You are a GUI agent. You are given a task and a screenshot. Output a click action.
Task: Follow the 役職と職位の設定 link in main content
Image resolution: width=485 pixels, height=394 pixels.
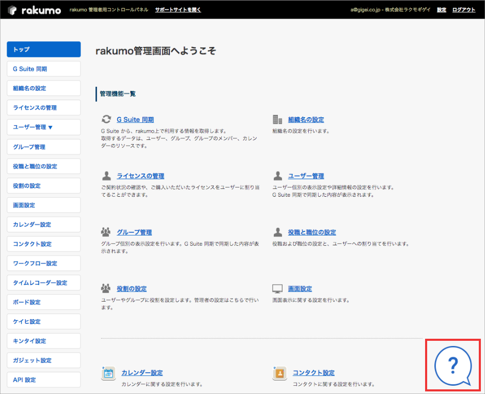pos(312,232)
